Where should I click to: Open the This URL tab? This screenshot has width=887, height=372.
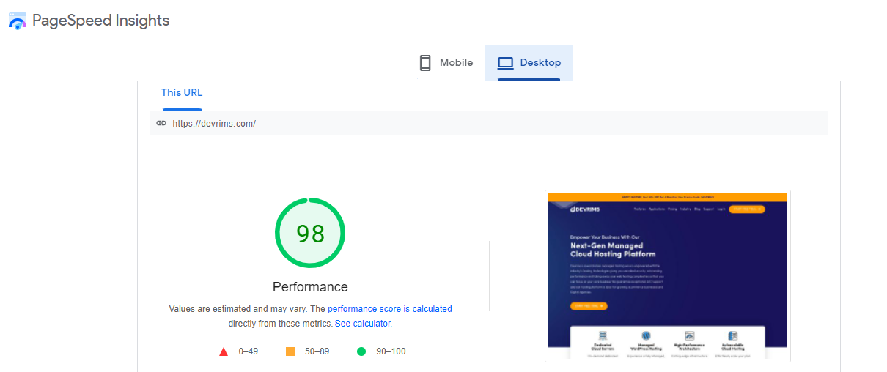(x=182, y=93)
